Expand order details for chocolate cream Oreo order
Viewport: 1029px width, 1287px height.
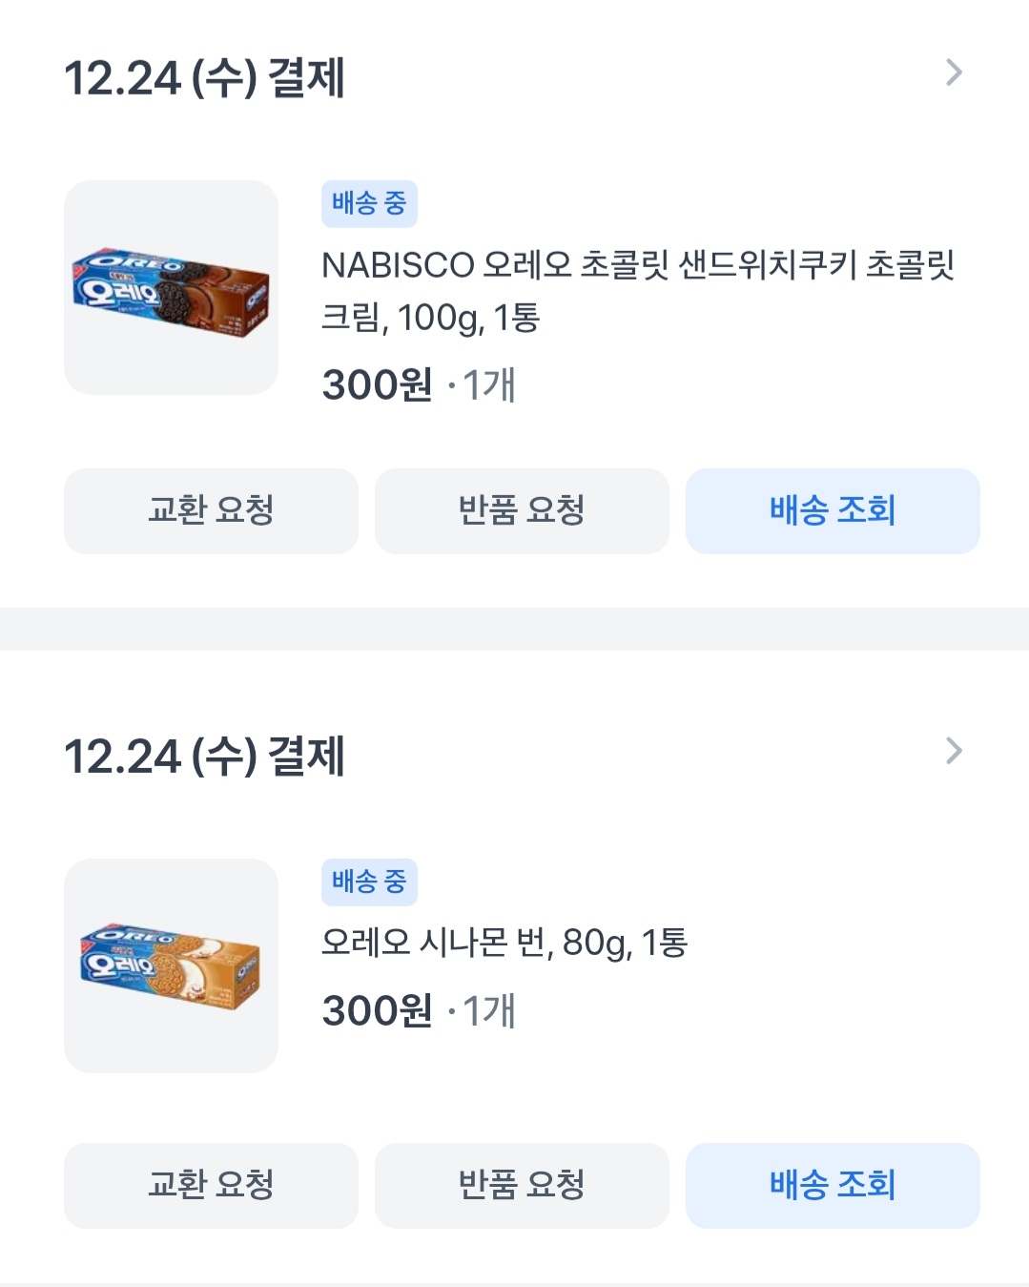click(954, 73)
